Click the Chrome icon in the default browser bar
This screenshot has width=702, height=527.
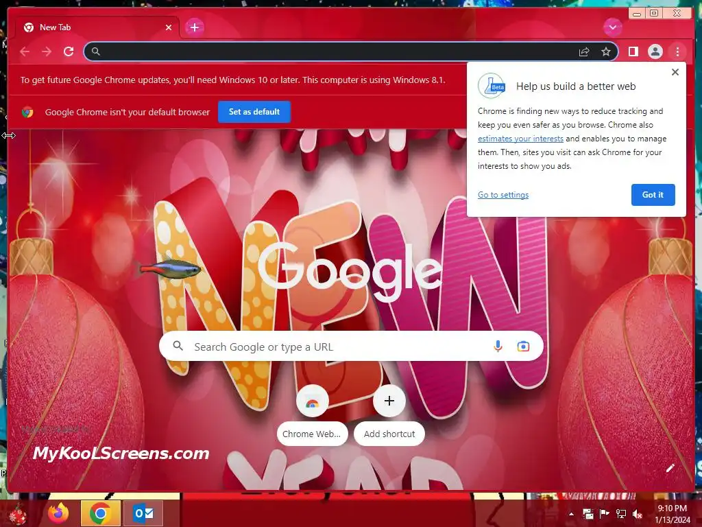27,112
